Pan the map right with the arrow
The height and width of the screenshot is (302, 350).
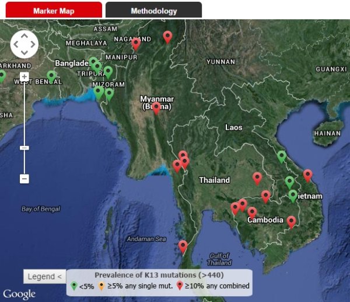coord(33,44)
